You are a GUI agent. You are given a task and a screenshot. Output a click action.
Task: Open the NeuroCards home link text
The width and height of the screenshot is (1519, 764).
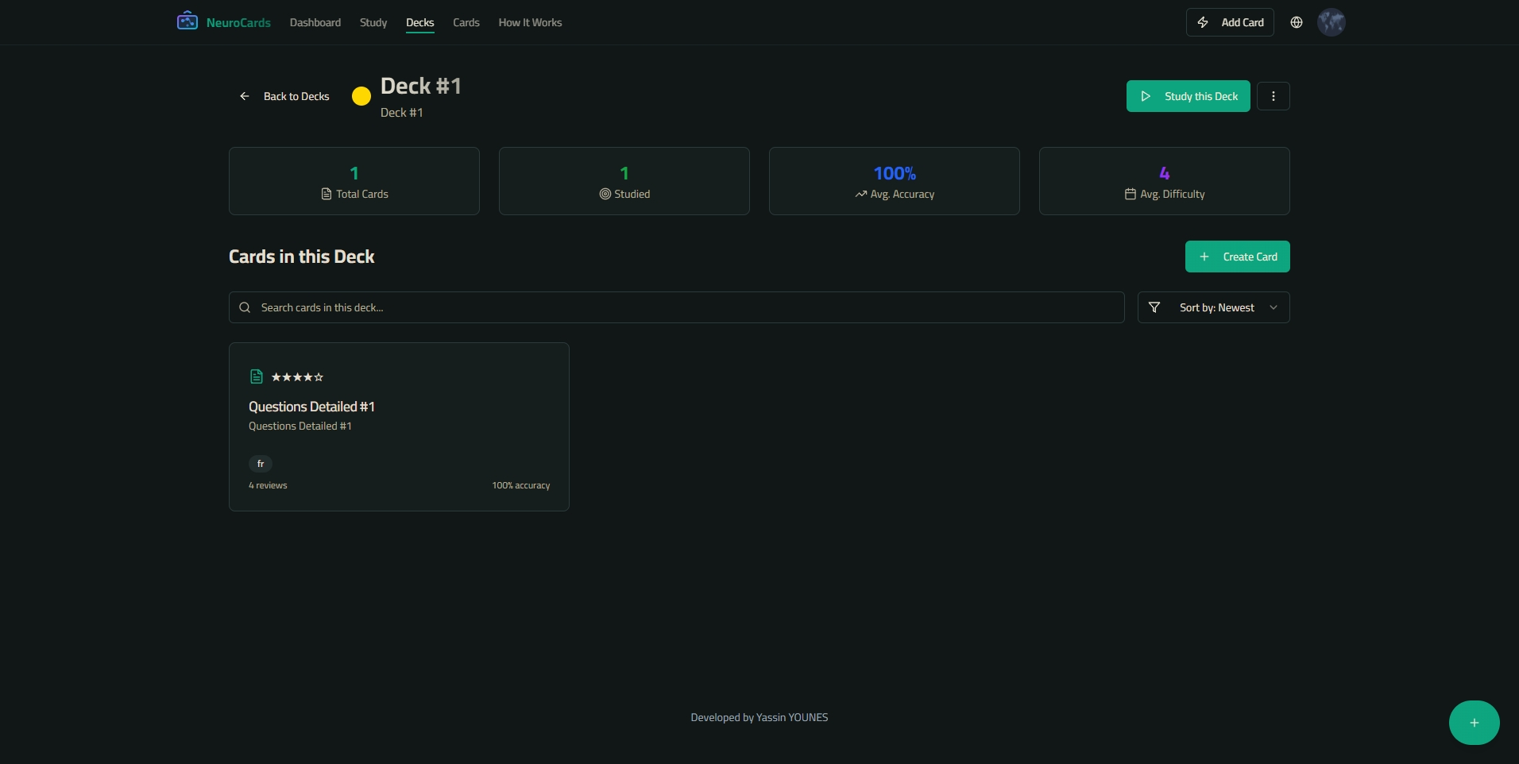coord(238,22)
